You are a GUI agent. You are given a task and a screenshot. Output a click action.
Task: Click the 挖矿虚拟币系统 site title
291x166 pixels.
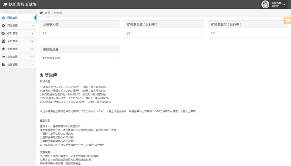pos(23,5)
